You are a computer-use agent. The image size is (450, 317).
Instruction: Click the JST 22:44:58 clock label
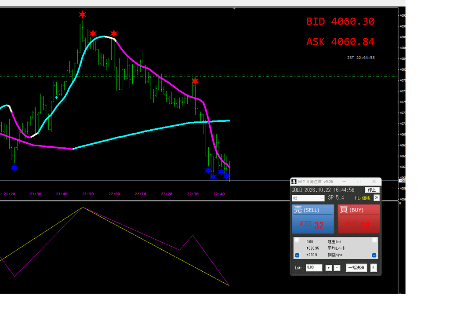pyautogui.click(x=361, y=58)
